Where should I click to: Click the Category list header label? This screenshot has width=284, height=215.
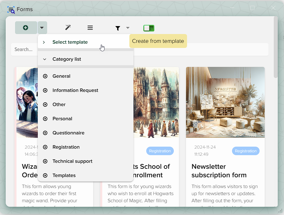click(67, 59)
